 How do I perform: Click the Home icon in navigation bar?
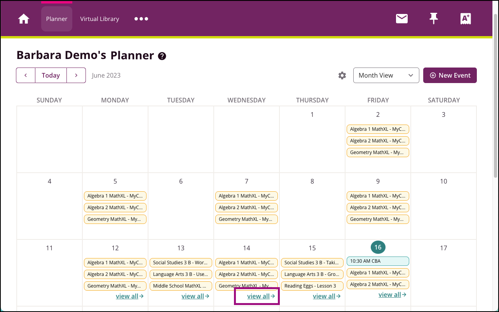pyautogui.click(x=24, y=18)
